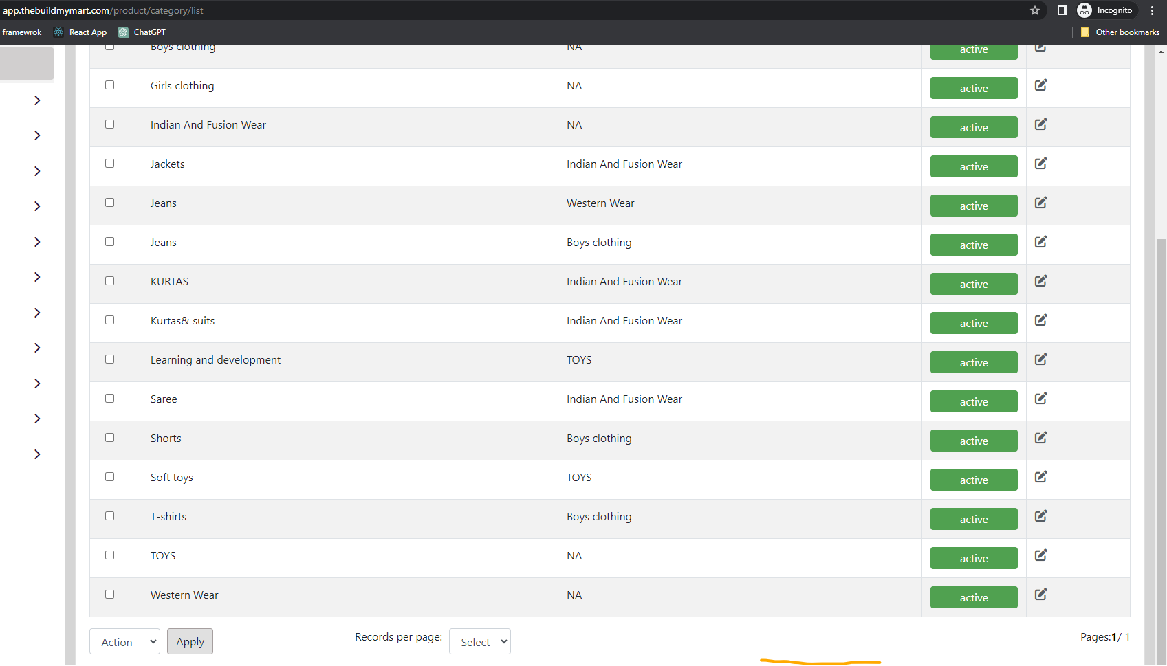Edit the KURTAS category entry
This screenshot has height=666, width=1167.
click(1040, 281)
